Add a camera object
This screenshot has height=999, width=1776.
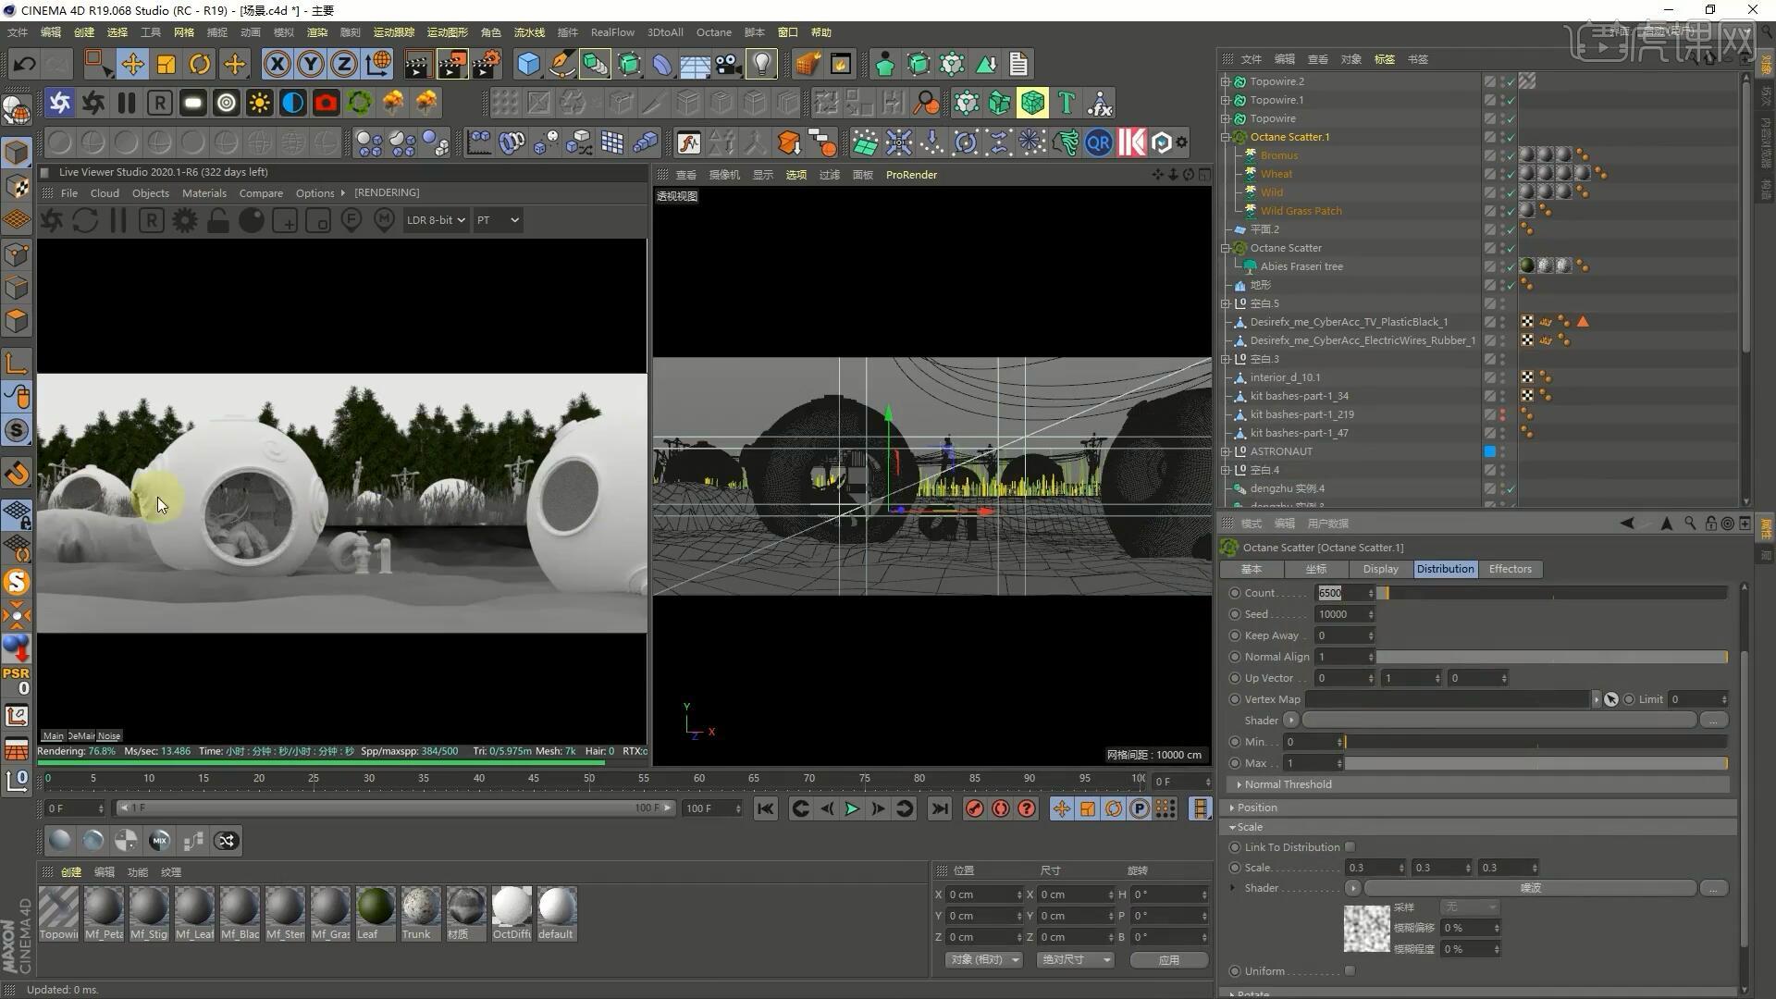(728, 64)
